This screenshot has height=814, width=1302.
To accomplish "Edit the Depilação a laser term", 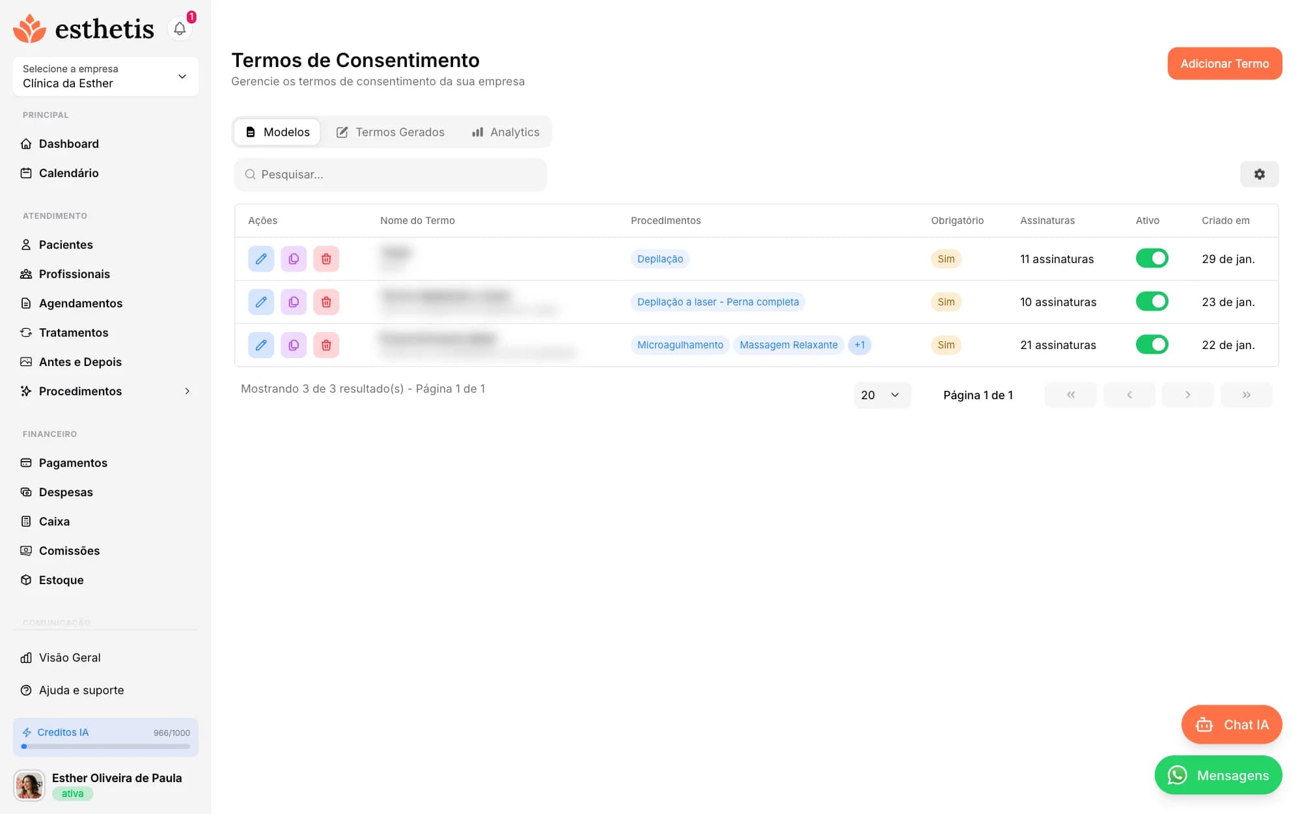I will [x=261, y=302].
